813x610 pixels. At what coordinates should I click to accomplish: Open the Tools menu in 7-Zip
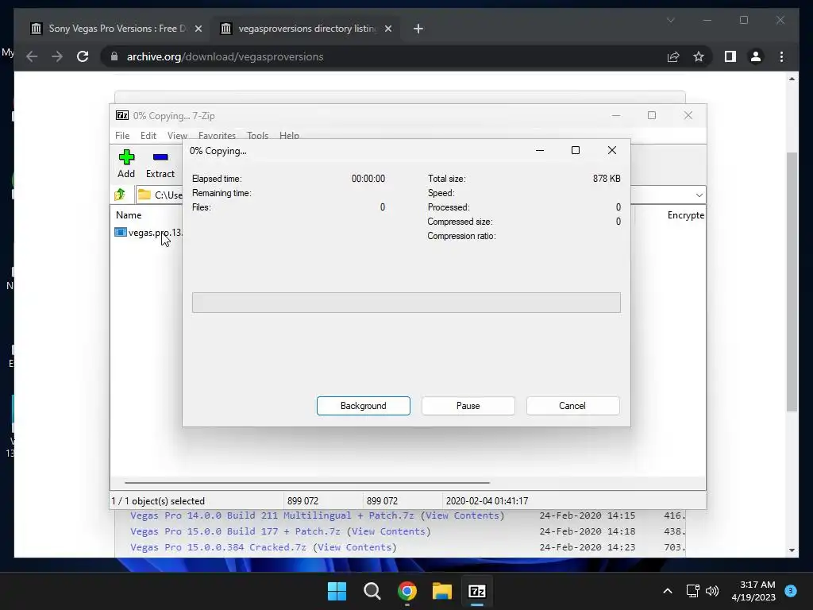(x=257, y=135)
